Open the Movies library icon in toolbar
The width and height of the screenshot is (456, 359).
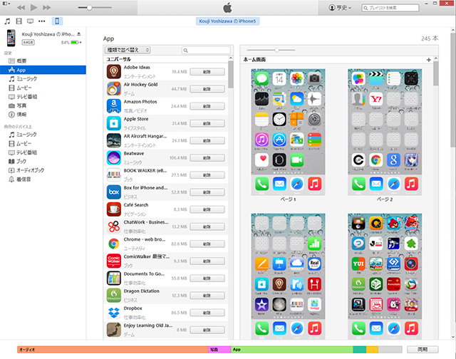(x=19, y=21)
